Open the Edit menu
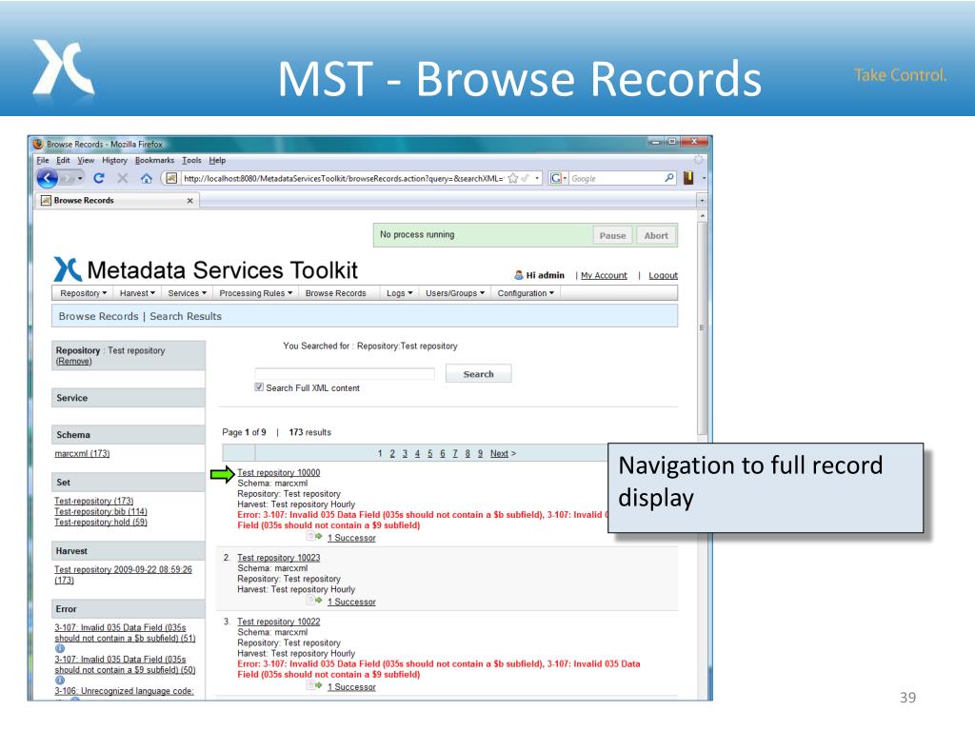 pyautogui.click(x=63, y=160)
